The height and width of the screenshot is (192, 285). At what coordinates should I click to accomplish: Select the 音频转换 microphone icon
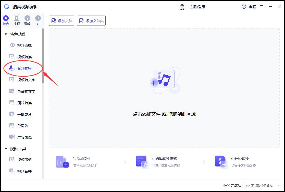click(12, 68)
